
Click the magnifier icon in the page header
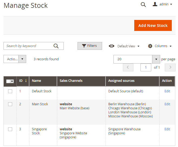pyautogui.click(x=143, y=5)
